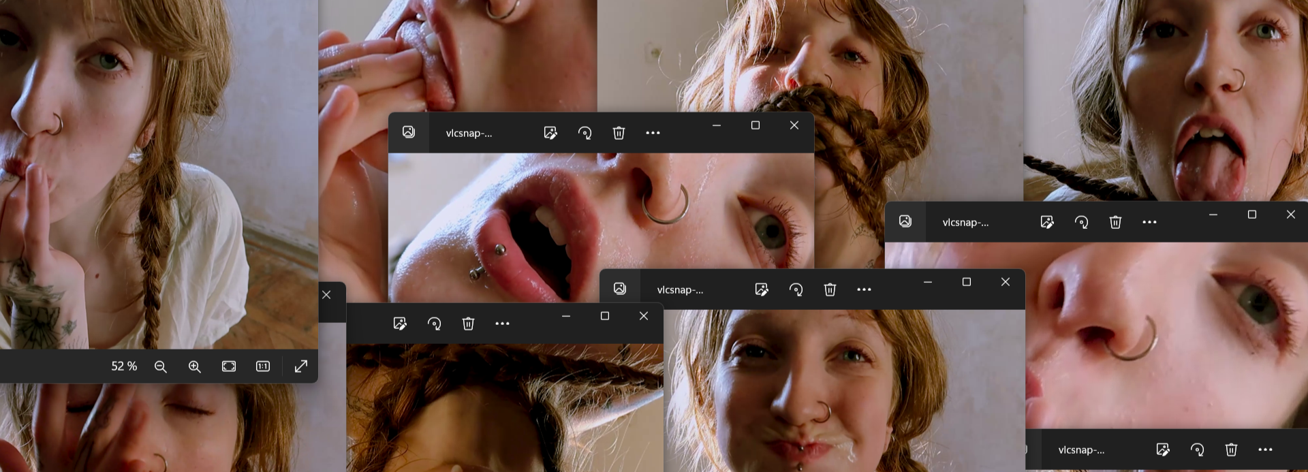Edit image in the upper right Photos window
Image resolution: width=1308 pixels, height=472 pixels.
tap(1047, 222)
